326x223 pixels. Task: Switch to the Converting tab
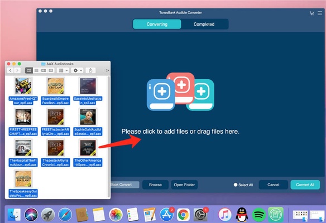click(x=157, y=24)
